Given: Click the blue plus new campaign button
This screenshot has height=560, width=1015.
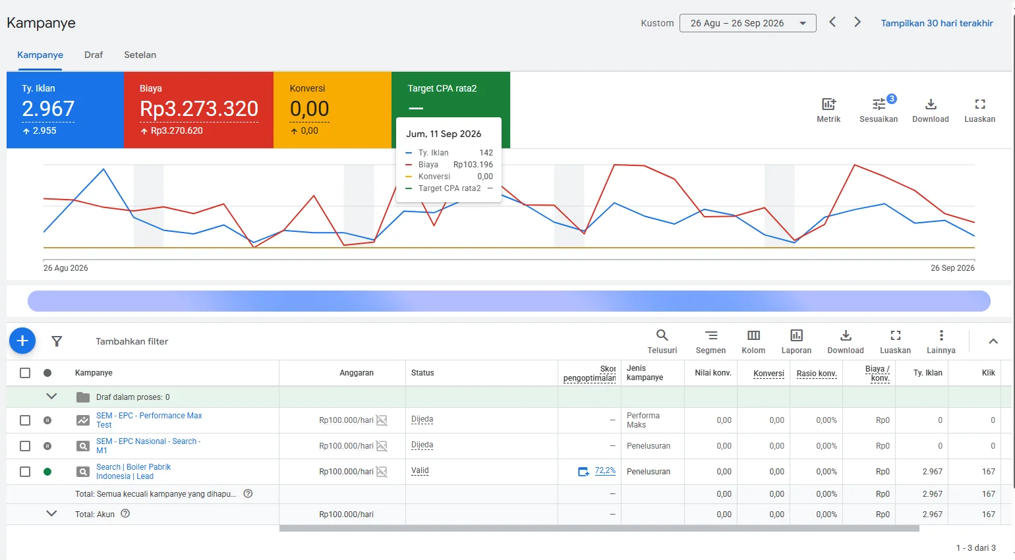Looking at the screenshot, I should (x=22, y=341).
